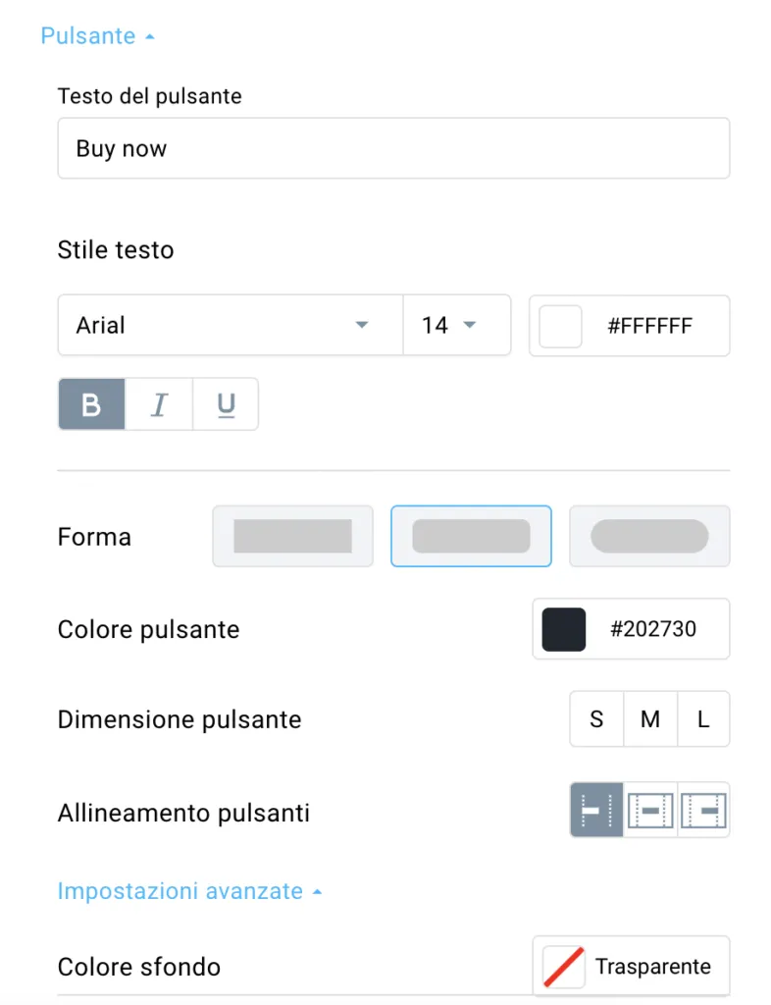Click the #202730 button color swatch
The image size is (771, 1005).
coord(563,629)
